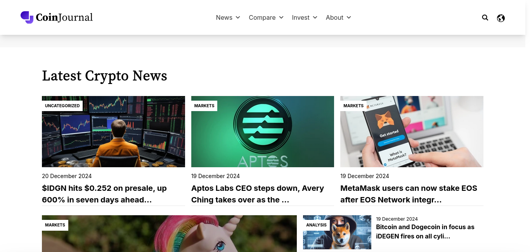This screenshot has width=530, height=252.
Task: Open the MetaMask EOS staking headline
Action: (x=409, y=194)
